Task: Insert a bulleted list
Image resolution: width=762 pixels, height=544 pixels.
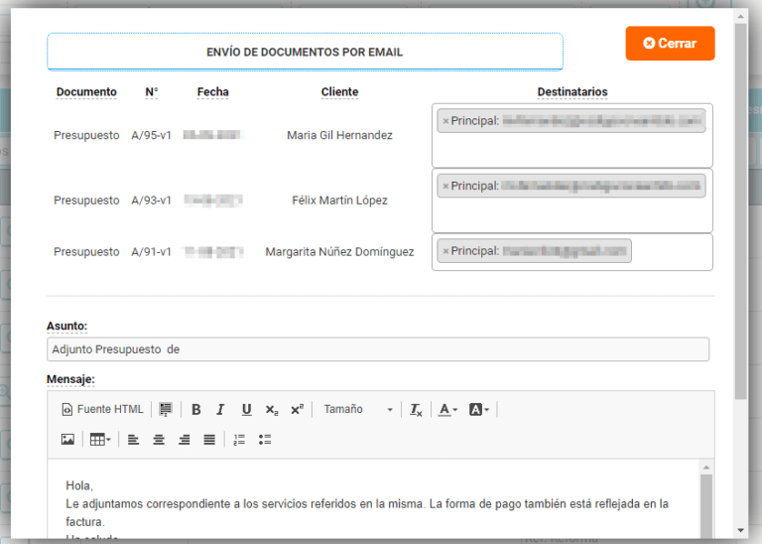Action: pyautogui.click(x=264, y=440)
